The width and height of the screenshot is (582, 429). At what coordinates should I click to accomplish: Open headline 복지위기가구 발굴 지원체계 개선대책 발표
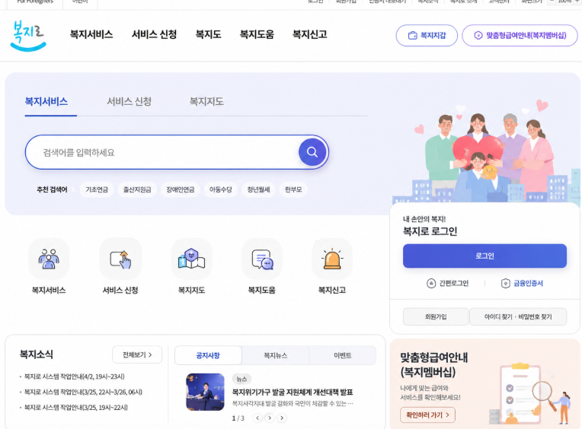click(293, 392)
